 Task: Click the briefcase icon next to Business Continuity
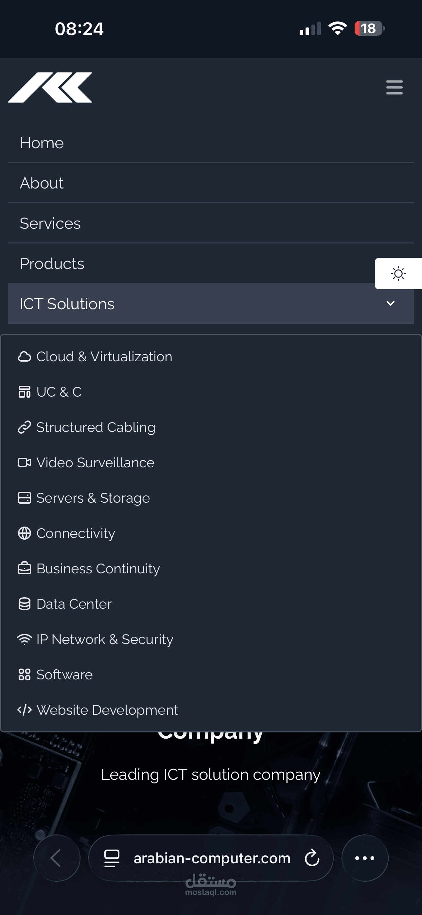pos(24,568)
